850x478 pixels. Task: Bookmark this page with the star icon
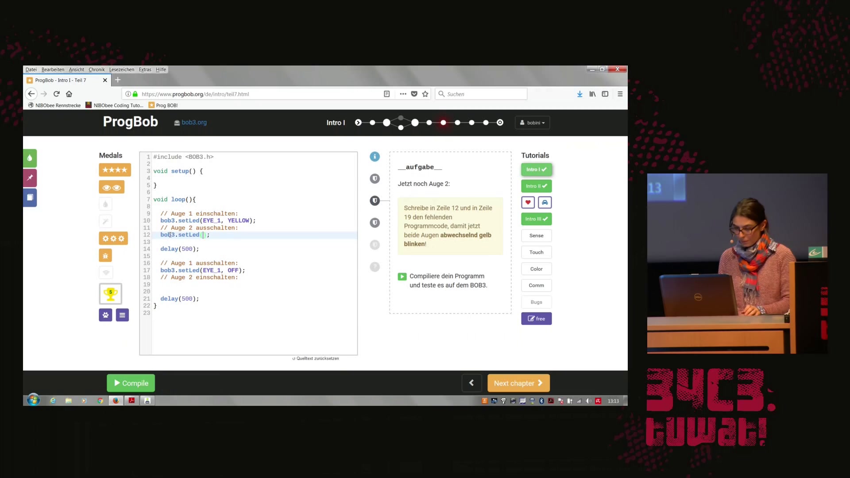click(425, 94)
